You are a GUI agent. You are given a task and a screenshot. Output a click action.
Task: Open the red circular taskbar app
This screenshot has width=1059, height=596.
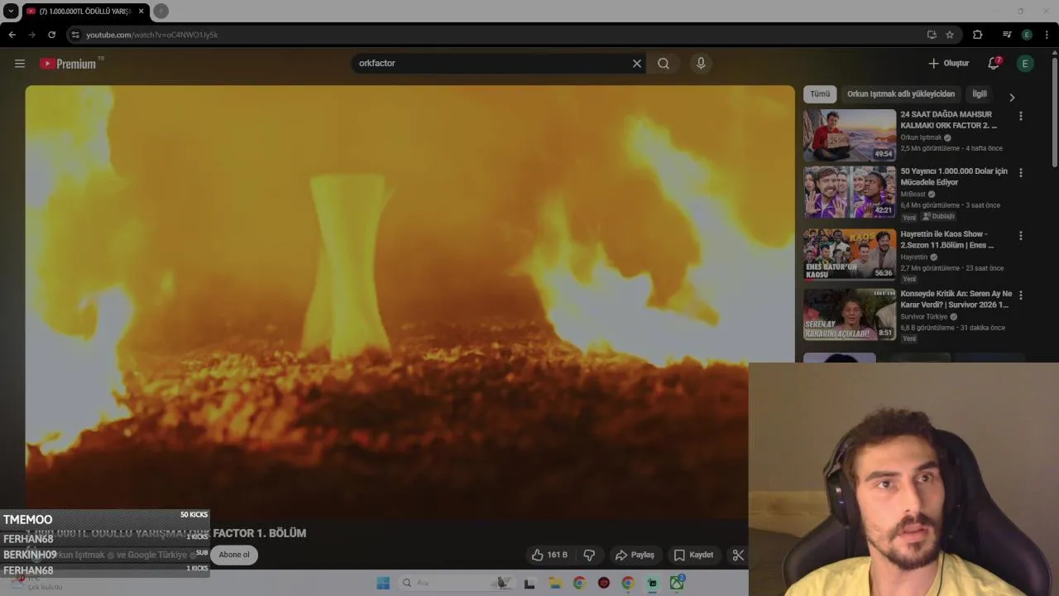(x=604, y=584)
